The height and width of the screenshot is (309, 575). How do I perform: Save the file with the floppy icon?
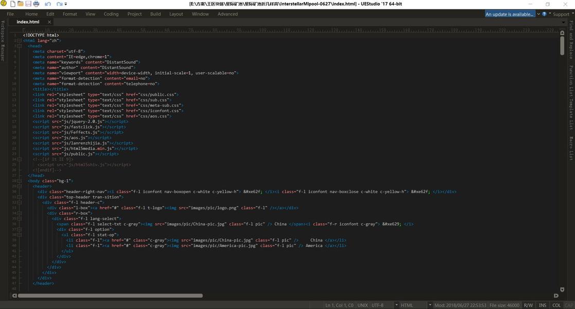click(x=28, y=4)
